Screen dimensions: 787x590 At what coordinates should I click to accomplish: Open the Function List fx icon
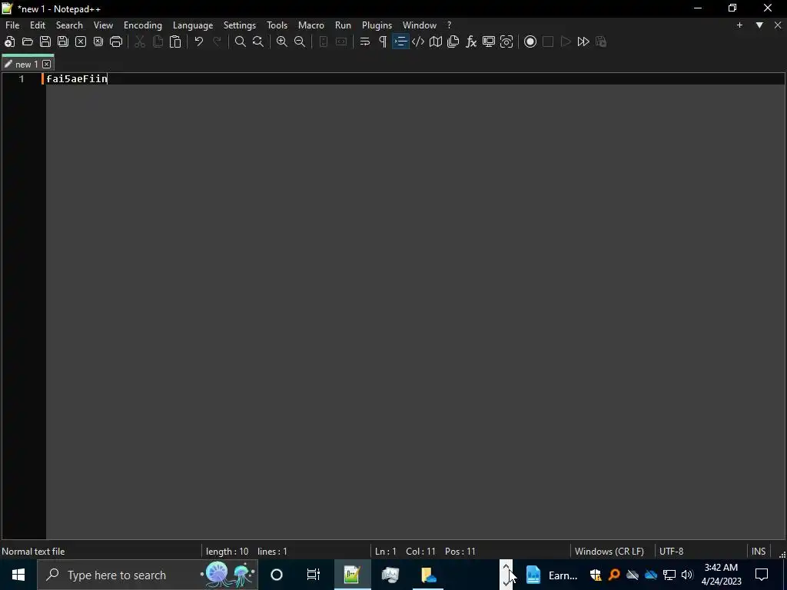[x=471, y=41]
